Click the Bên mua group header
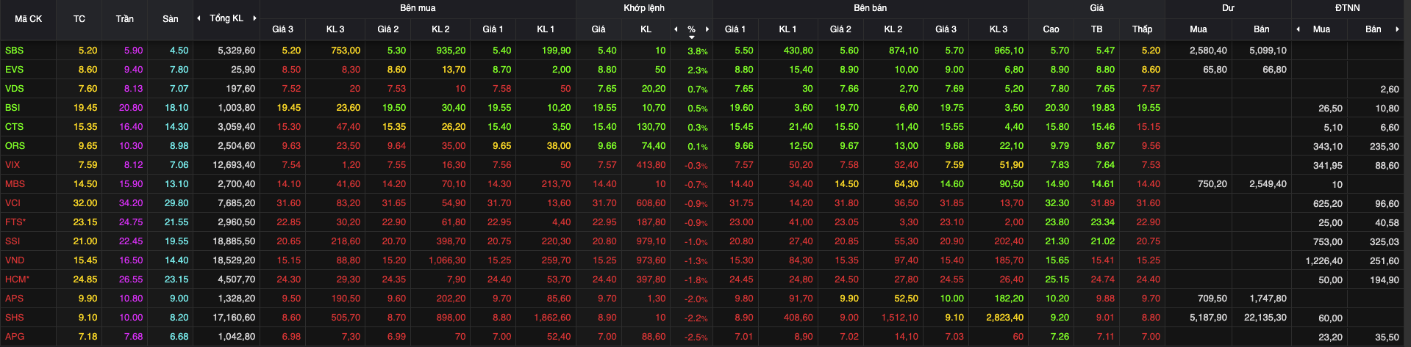 [x=418, y=8]
